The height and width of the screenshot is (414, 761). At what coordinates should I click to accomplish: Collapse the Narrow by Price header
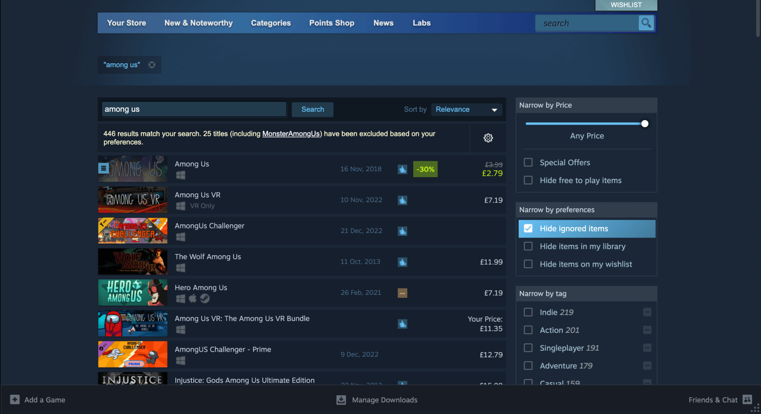pyautogui.click(x=587, y=105)
